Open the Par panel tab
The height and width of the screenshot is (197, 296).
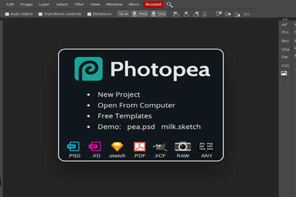point(285,57)
